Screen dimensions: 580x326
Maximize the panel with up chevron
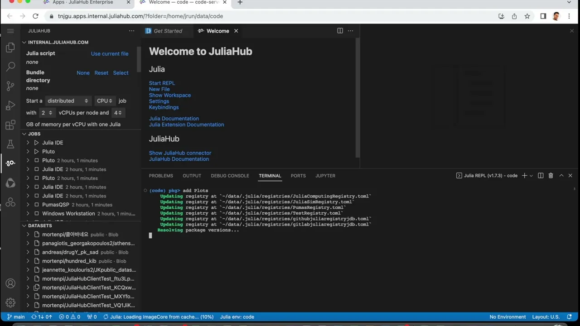(x=561, y=176)
